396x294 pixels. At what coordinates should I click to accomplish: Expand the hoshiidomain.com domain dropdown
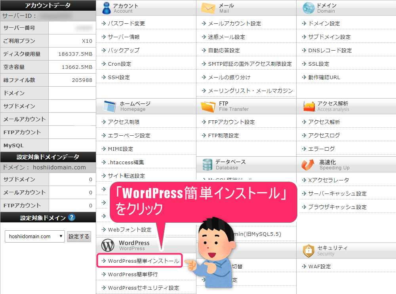(x=34, y=236)
